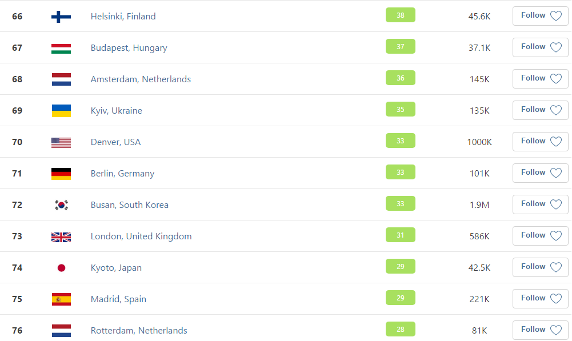Follow Berlin, Germany
Viewport: 572px width, 341px height.
(540, 173)
